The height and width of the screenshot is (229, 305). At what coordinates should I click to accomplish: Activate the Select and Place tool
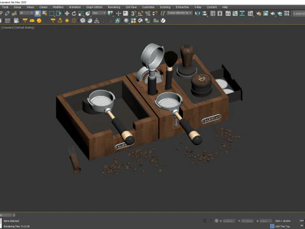click(x=88, y=13)
